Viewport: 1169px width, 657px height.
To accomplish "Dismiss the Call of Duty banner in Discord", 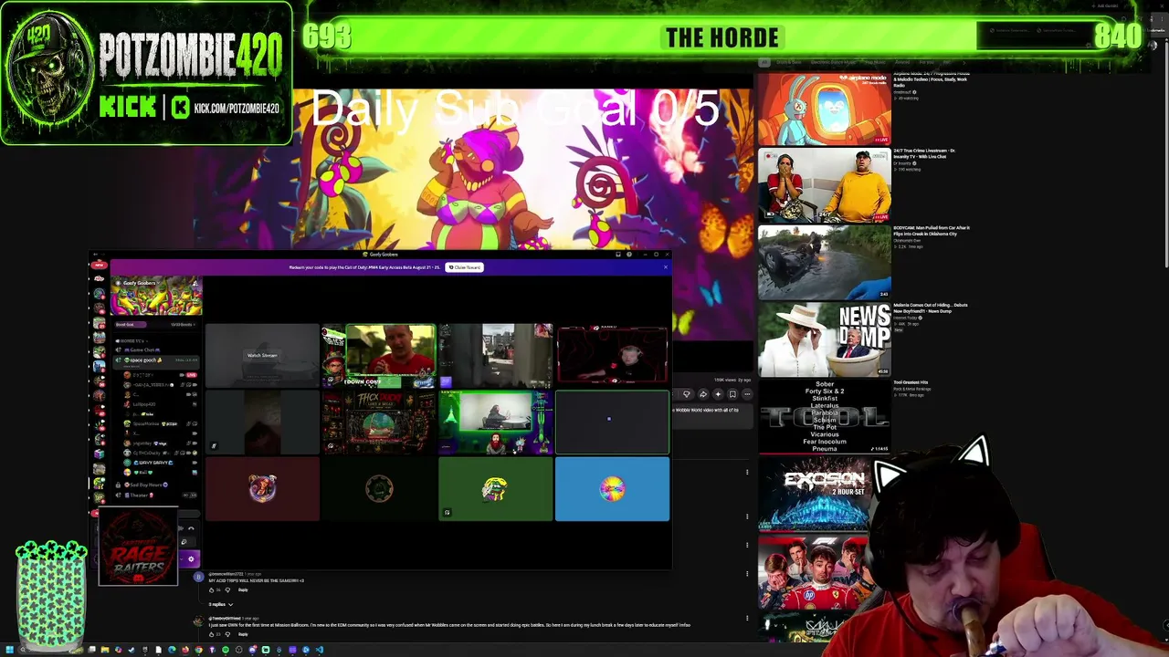I will click(x=666, y=267).
